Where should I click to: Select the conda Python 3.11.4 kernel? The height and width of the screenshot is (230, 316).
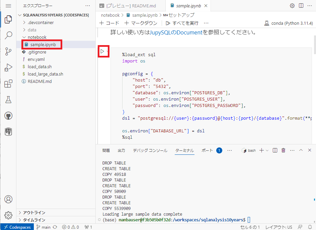pos(289,23)
